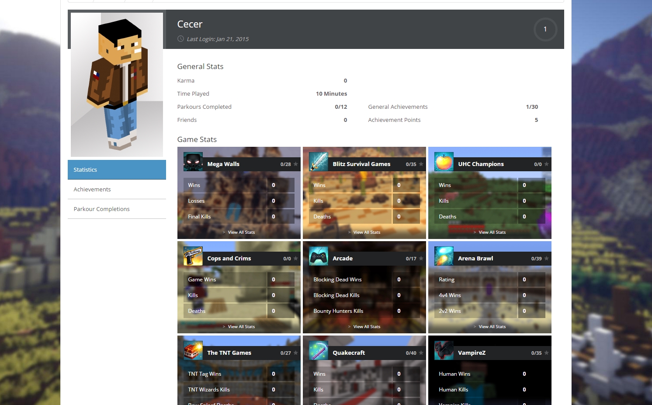Click the Last Login: Jan 21, 2015 text
Viewport: 652px width, 405px height.
pyautogui.click(x=218, y=39)
